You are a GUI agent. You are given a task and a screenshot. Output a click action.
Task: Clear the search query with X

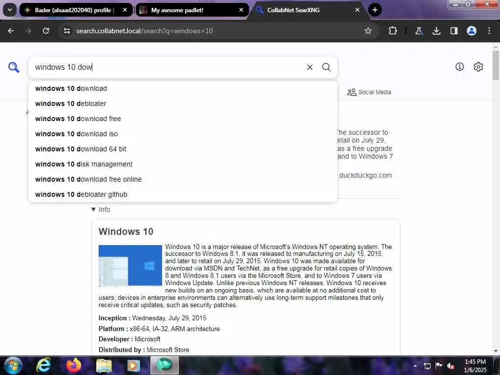point(310,67)
